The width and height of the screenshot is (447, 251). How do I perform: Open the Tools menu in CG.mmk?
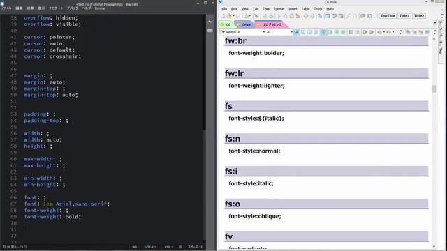318,9
